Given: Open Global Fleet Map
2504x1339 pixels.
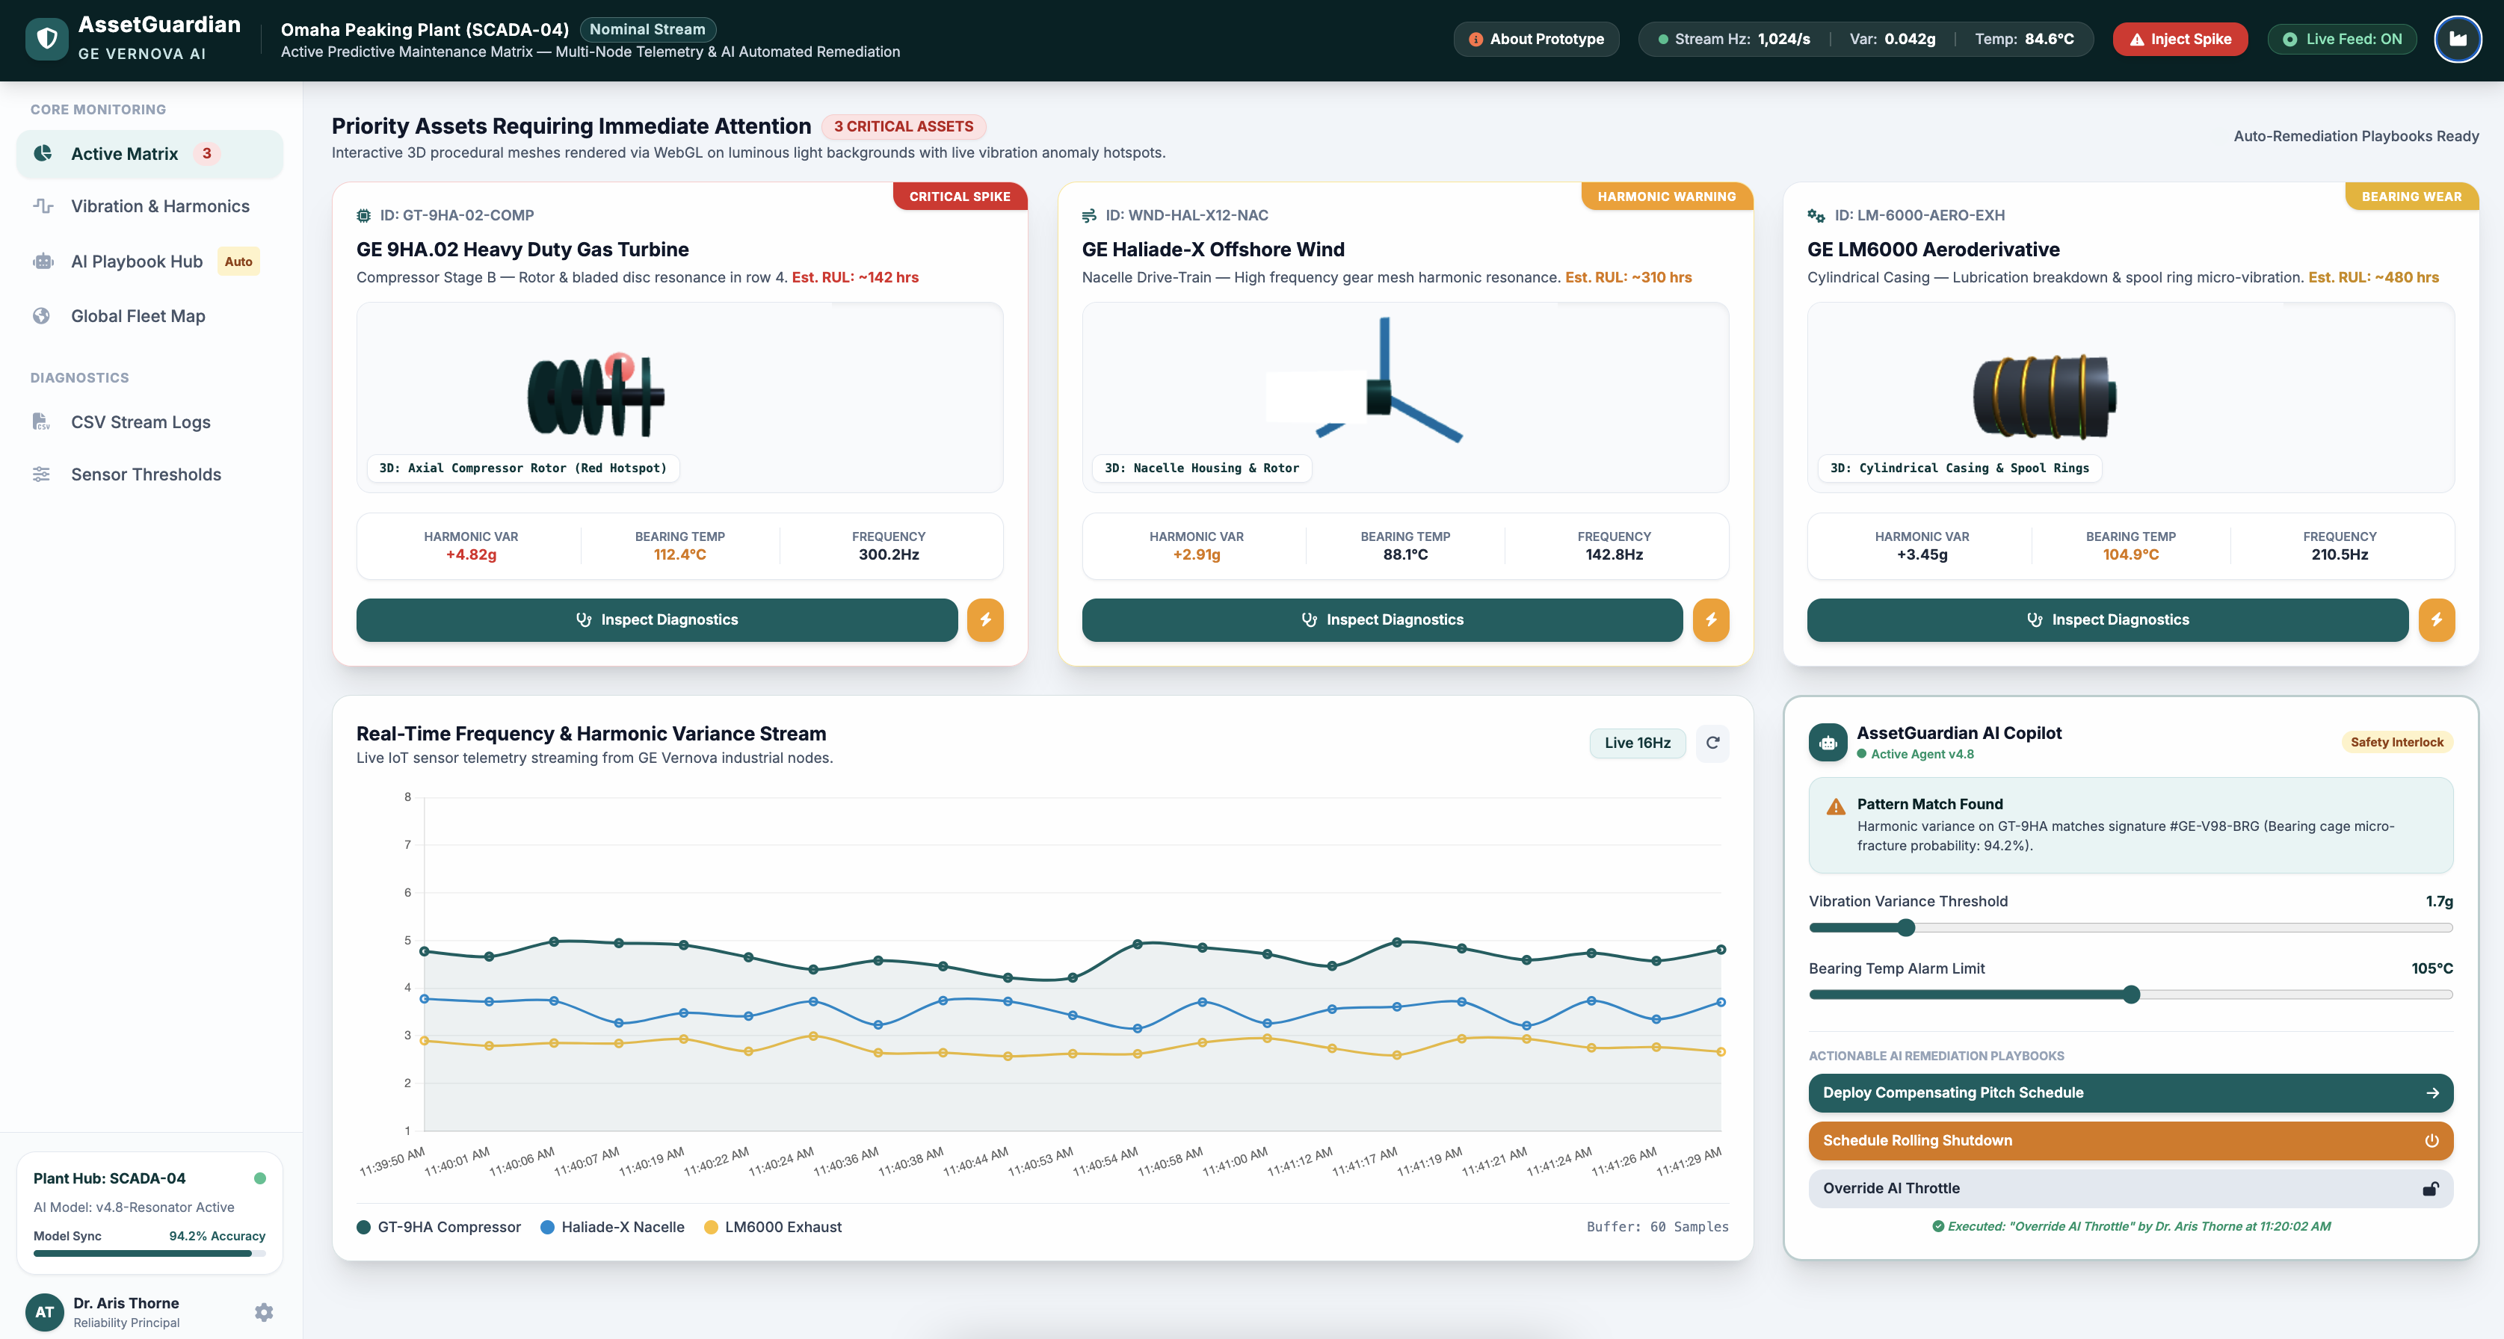Looking at the screenshot, I should [149, 316].
